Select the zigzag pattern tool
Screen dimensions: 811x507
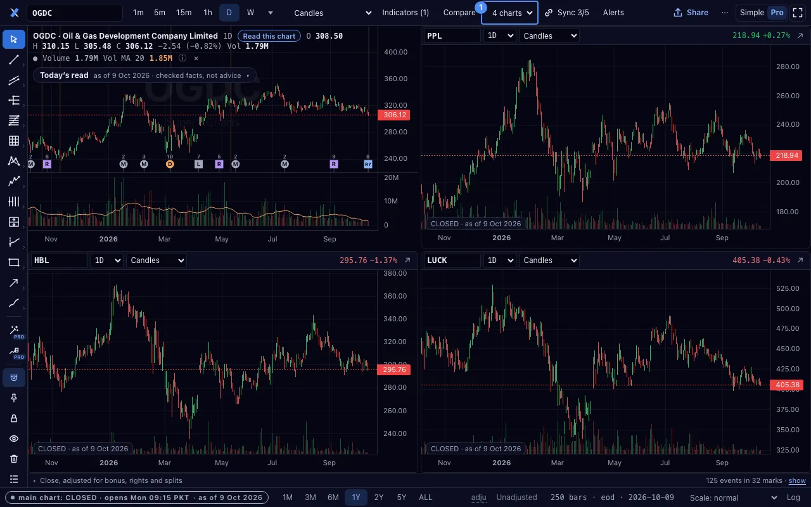pos(14,161)
